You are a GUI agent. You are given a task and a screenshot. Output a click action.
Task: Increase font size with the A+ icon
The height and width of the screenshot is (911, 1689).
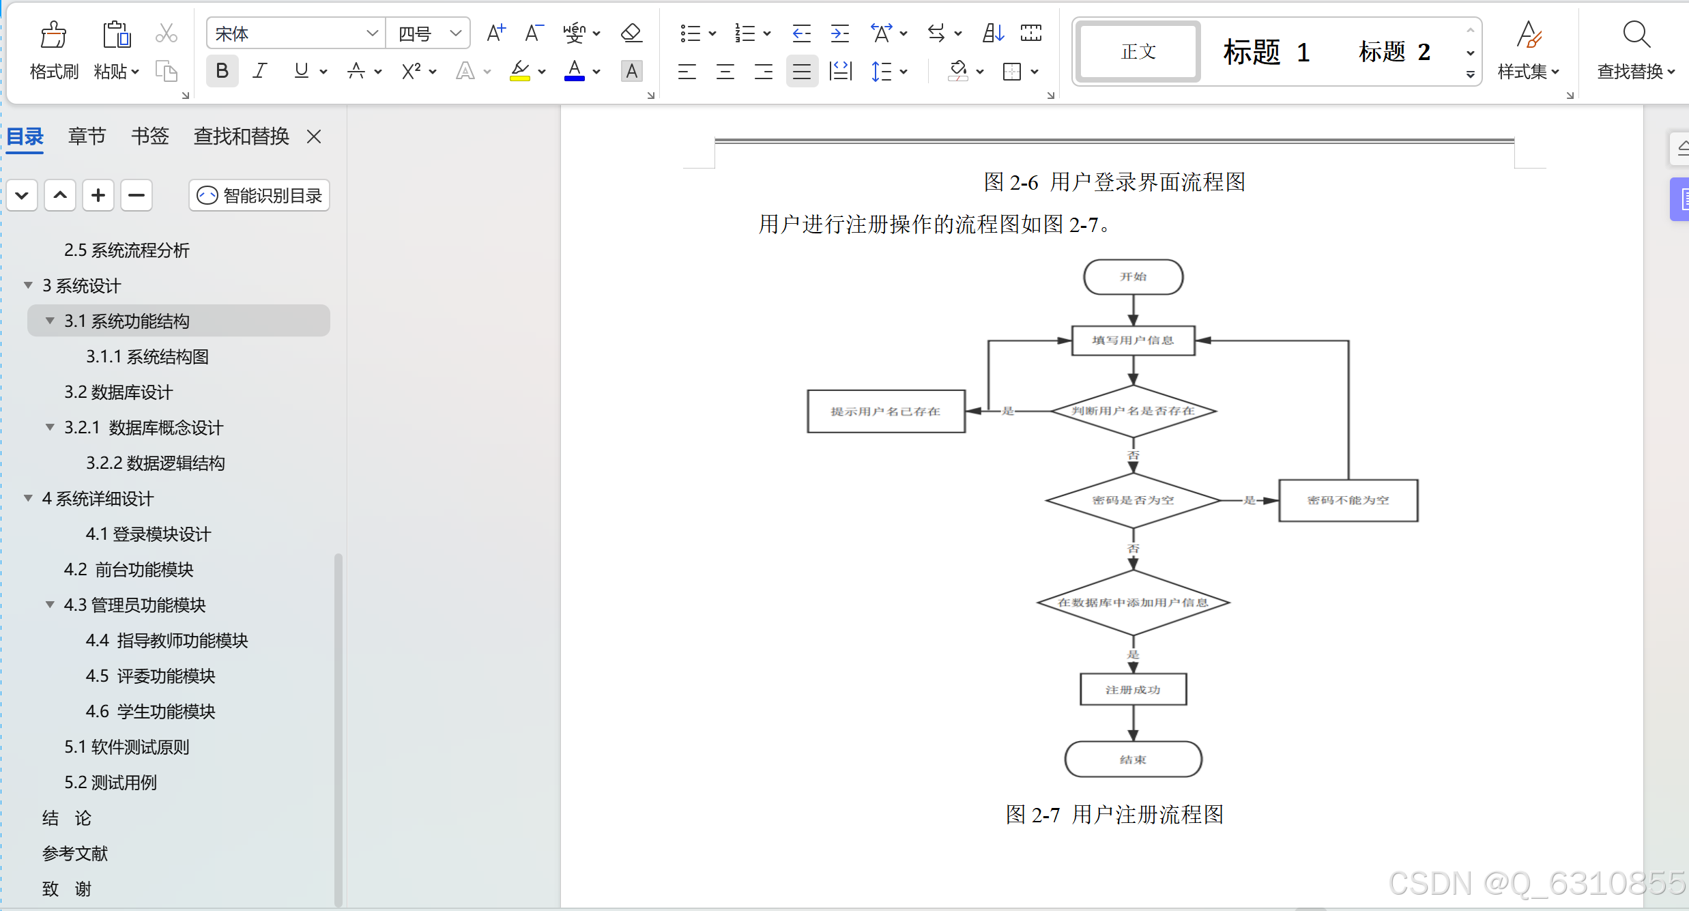496,33
